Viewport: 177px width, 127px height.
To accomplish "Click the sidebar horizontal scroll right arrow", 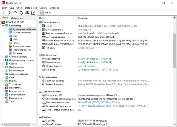I will 35,124.
